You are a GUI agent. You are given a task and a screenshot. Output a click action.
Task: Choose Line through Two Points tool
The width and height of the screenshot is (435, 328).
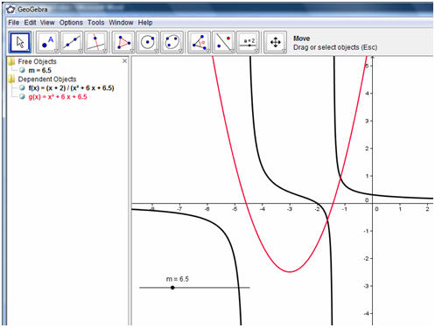tap(72, 43)
